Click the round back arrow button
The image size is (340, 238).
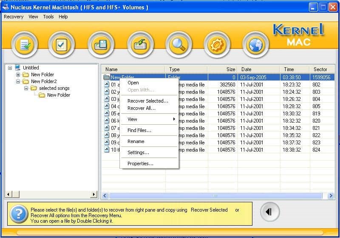coord(270,212)
